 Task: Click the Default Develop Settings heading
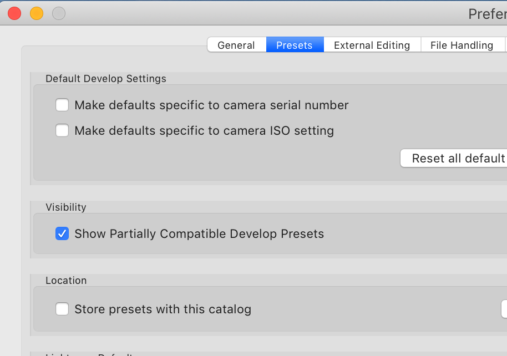pyautogui.click(x=106, y=79)
